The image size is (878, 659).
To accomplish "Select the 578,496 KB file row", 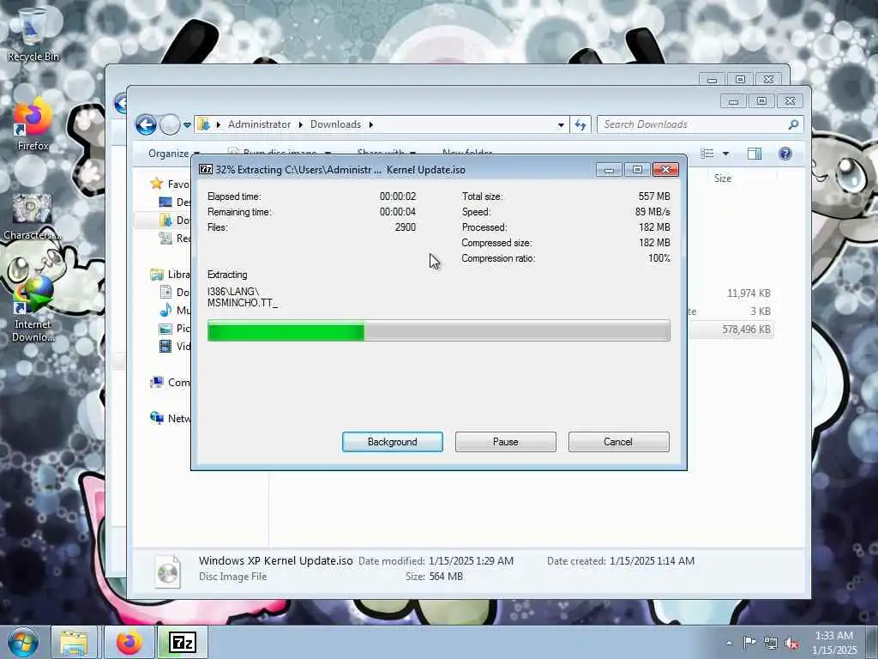I will pos(731,329).
